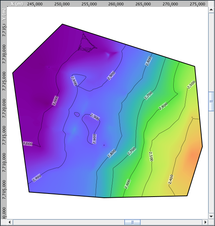Screen dimensions: 215x226
Task: Click the X (m) axis label
Action: (17, 4)
